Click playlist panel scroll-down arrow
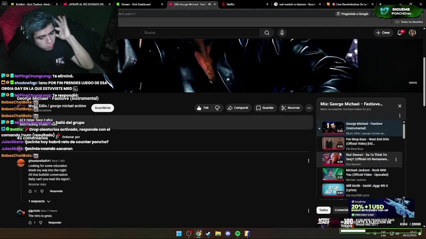This screenshot has height=239, width=426. (404, 198)
